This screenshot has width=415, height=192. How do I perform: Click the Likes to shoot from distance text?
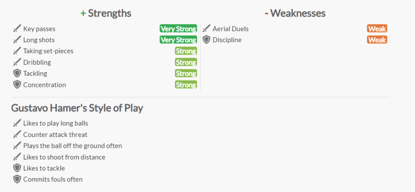click(64, 157)
